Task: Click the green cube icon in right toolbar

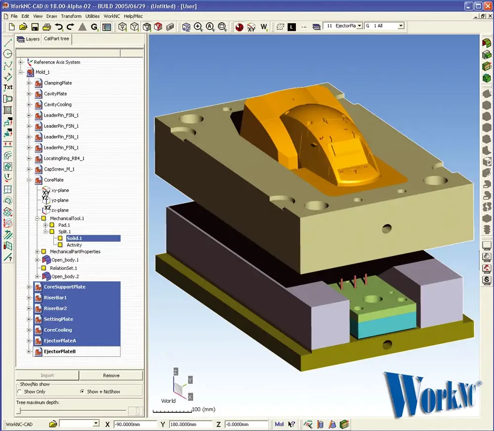Action: [487, 78]
